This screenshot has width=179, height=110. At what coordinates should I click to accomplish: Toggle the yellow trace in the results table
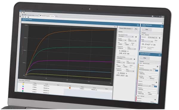pos(23,84)
